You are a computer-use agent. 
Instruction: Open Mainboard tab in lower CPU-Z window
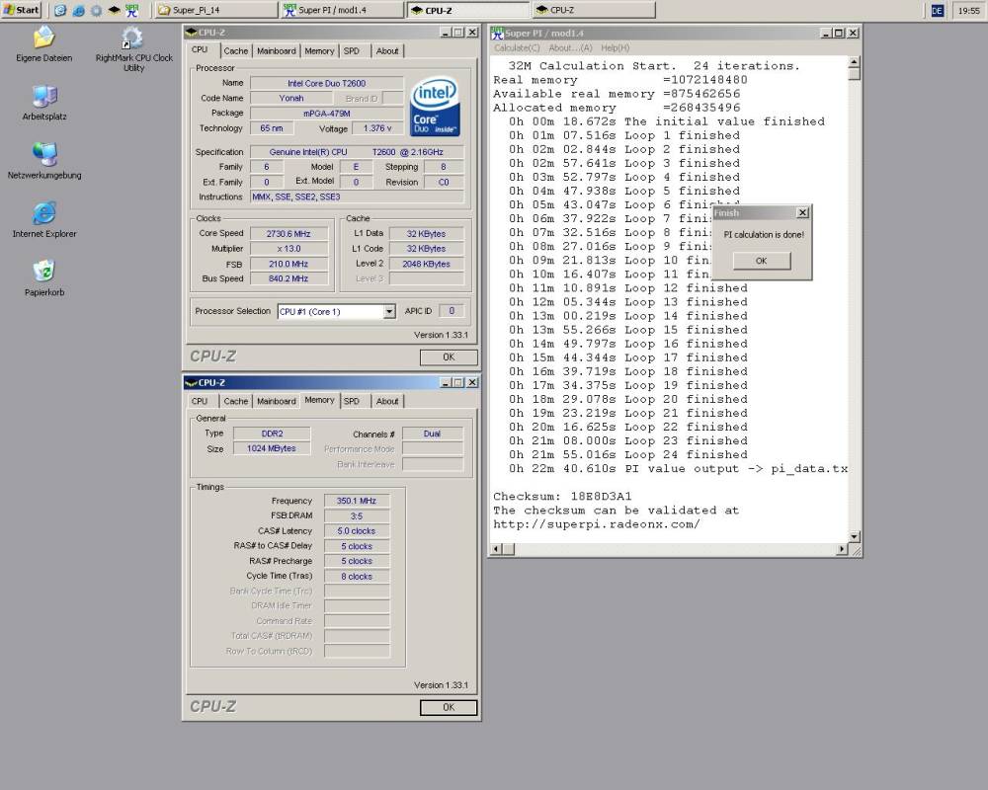[276, 401]
